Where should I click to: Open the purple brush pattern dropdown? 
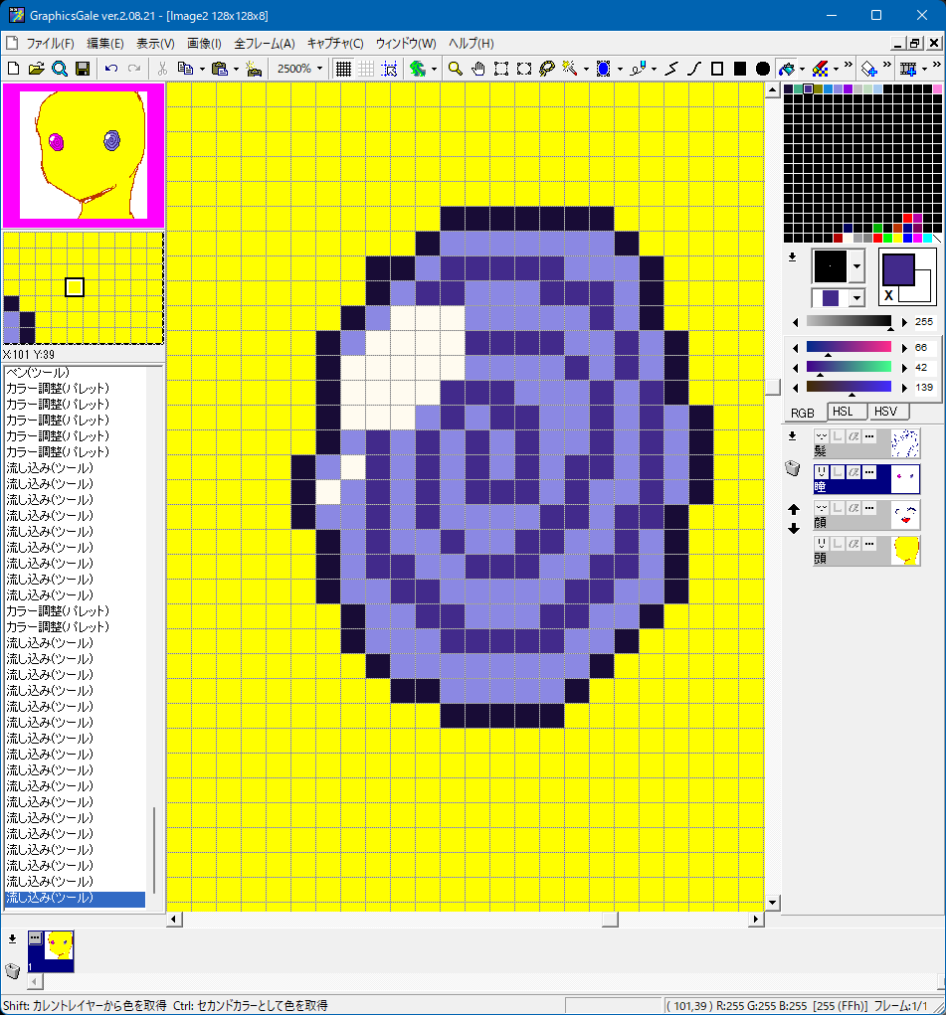click(856, 298)
